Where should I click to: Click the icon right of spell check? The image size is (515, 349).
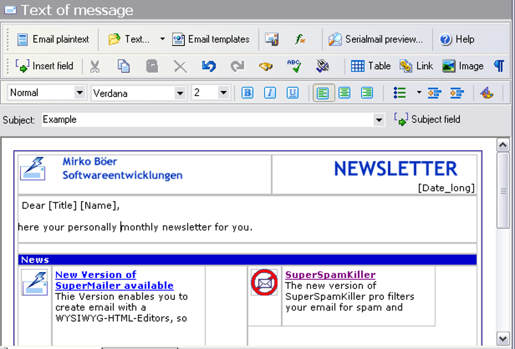point(323,66)
